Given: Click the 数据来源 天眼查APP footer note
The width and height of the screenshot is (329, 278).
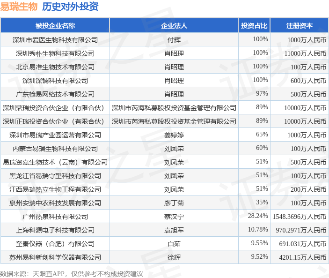Looking at the screenshot, I should click(x=72, y=274).
